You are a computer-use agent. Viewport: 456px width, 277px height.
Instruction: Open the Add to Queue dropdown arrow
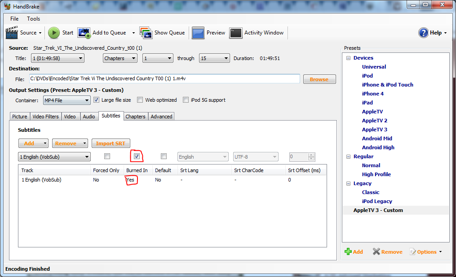[133, 33]
